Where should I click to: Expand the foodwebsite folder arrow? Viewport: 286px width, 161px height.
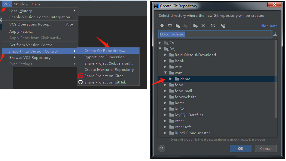[165, 97]
